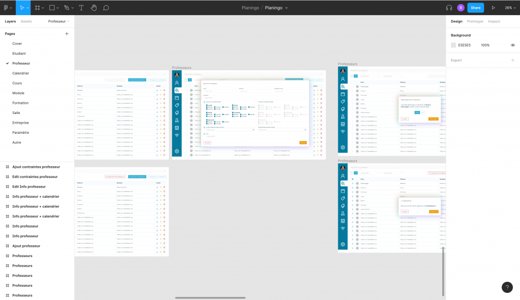Add a new page with plus icon
Screen dimensions: 520x300
click(67, 33)
